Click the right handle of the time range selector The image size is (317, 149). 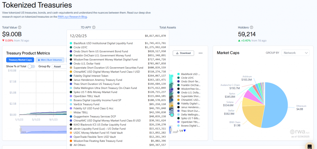pos(171,129)
